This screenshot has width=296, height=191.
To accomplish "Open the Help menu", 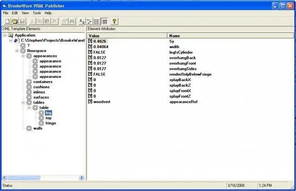I will 48,13.
